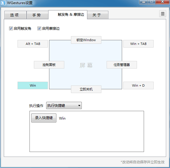Click the 改动将自动保存并立即生效 note

[x=143, y=162]
